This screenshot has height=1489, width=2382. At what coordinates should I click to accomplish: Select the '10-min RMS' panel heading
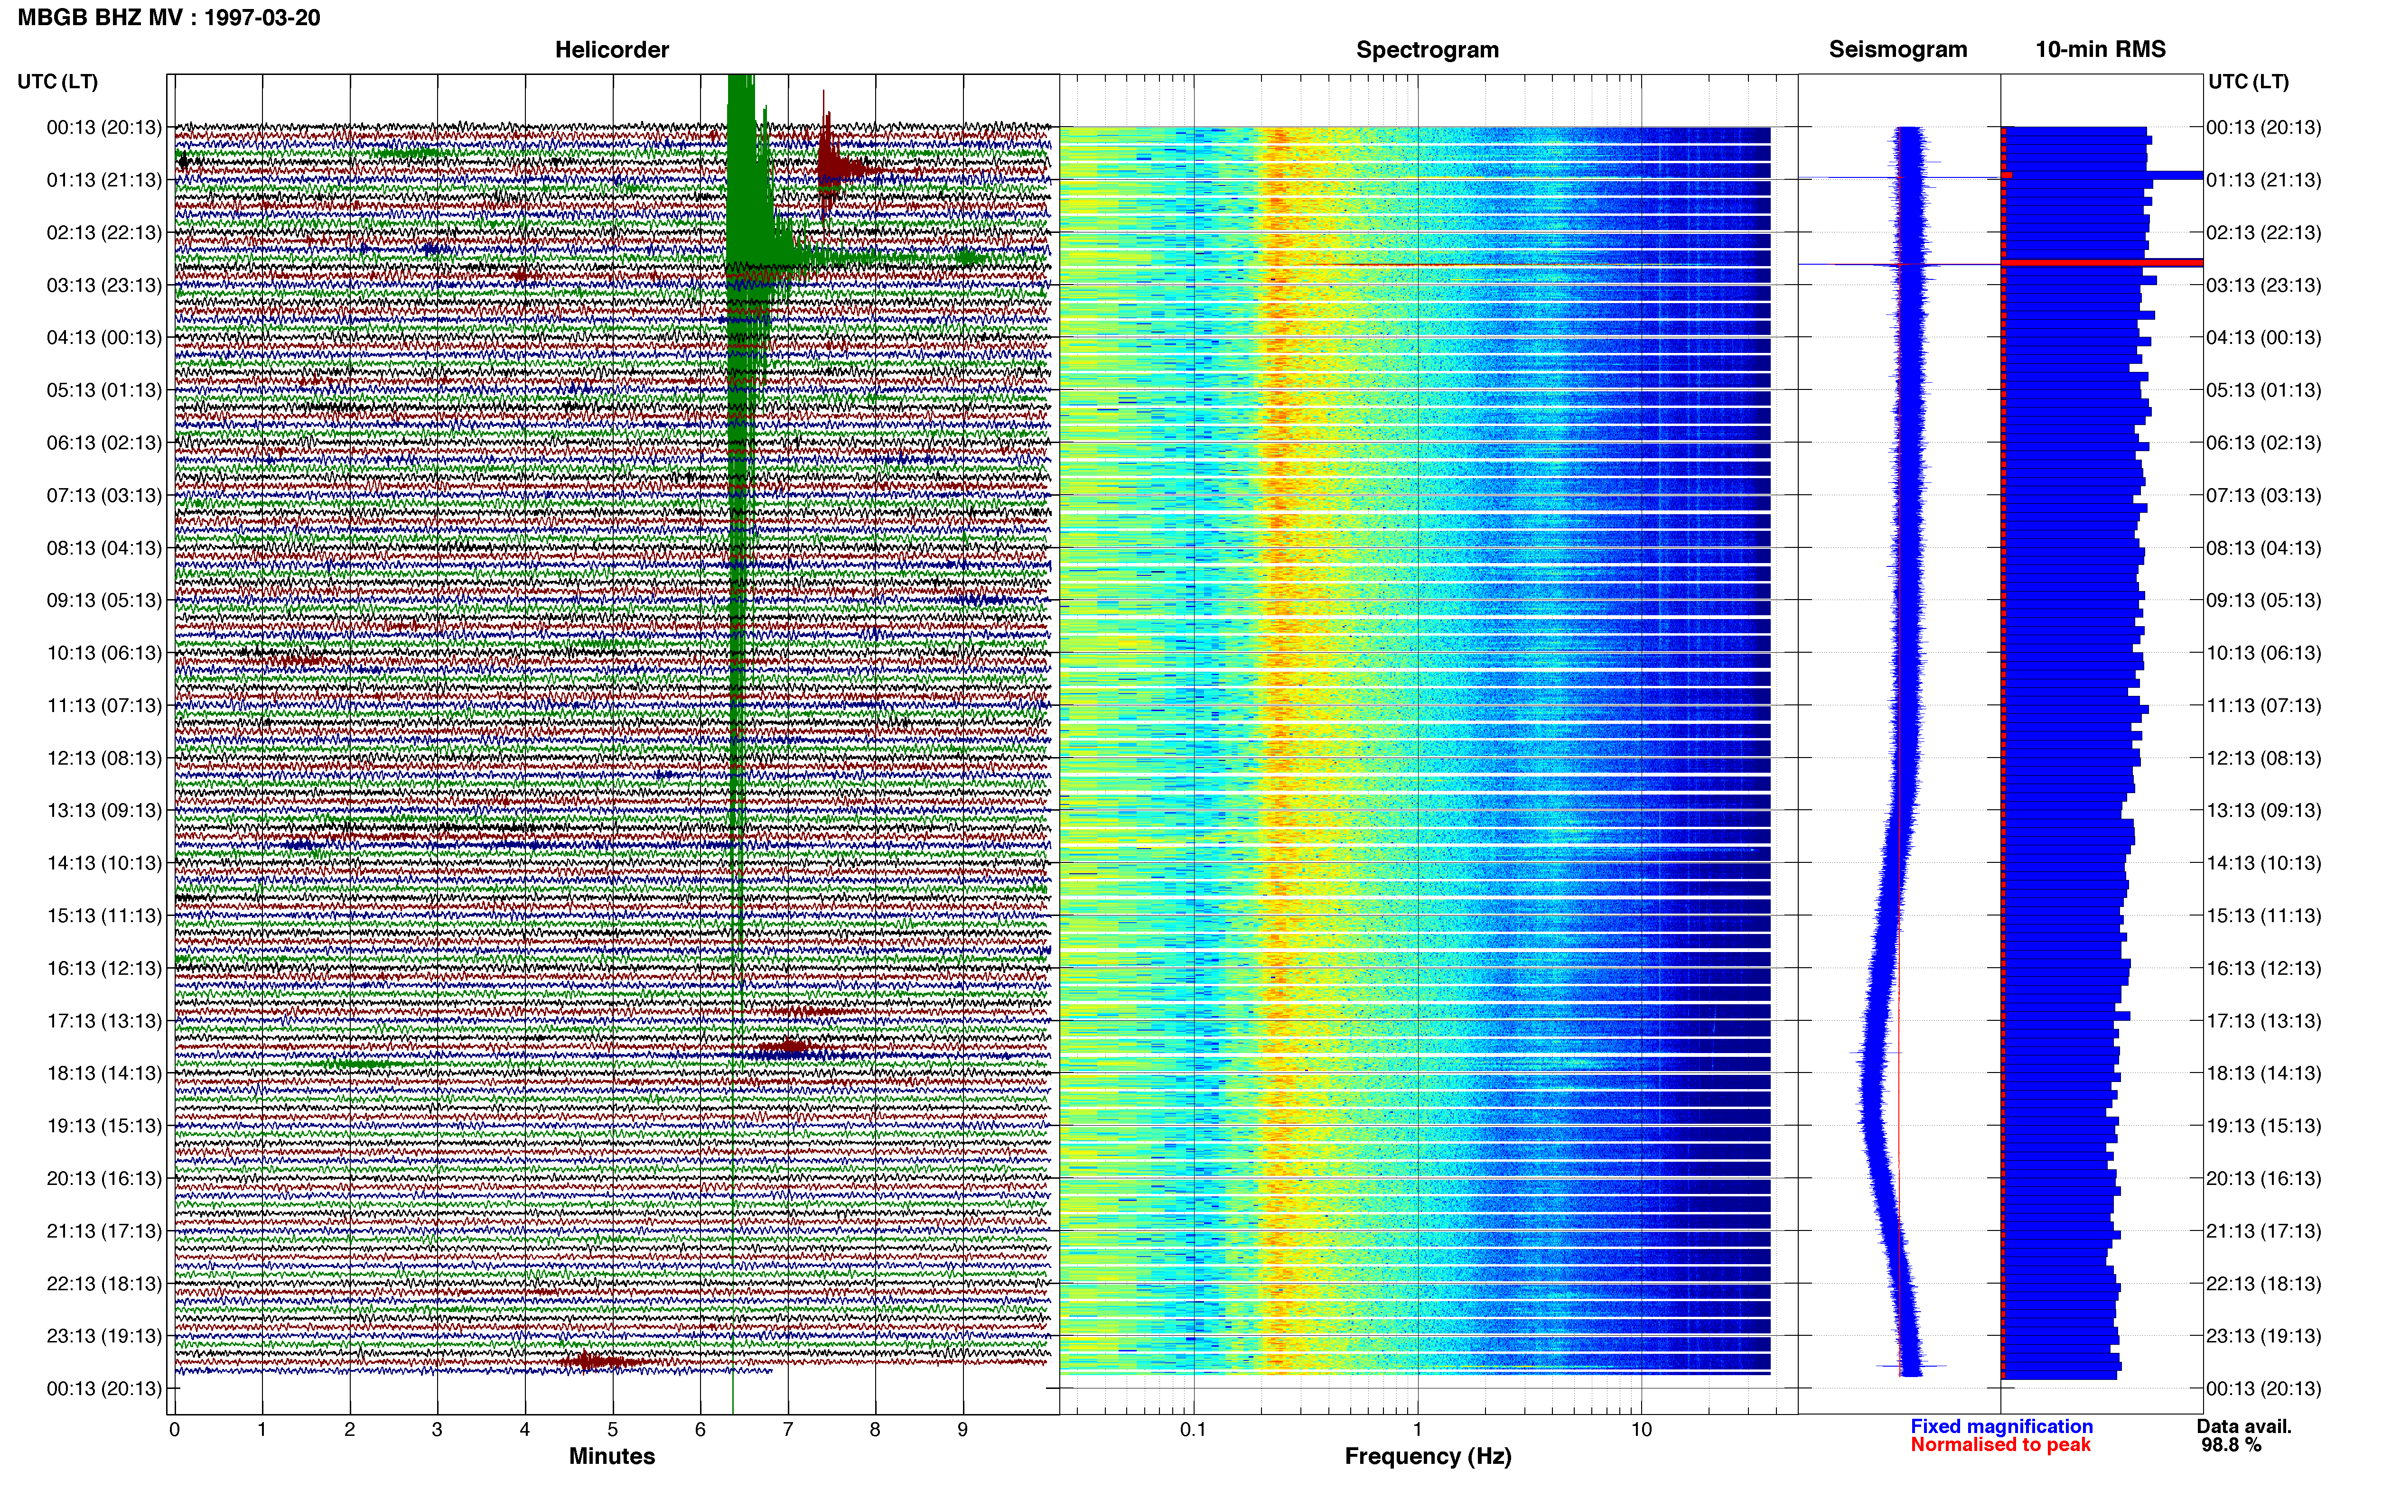pyautogui.click(x=2100, y=49)
